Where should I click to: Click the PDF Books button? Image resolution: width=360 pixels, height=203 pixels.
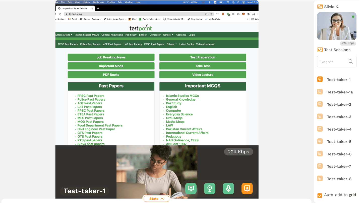coord(111,75)
